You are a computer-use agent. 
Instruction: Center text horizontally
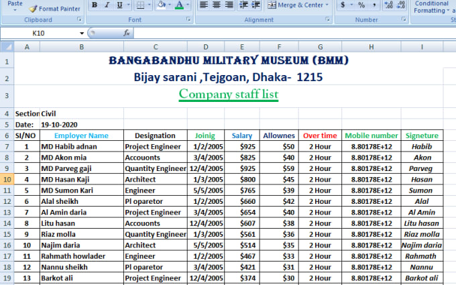click(217, 5)
